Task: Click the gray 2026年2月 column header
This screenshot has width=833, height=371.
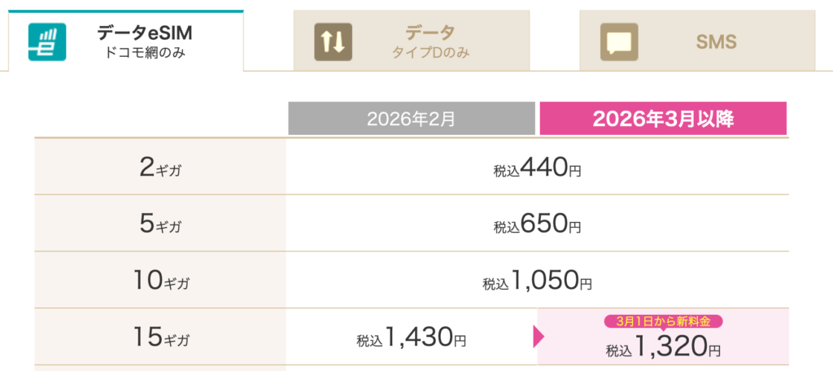Action: point(411,119)
